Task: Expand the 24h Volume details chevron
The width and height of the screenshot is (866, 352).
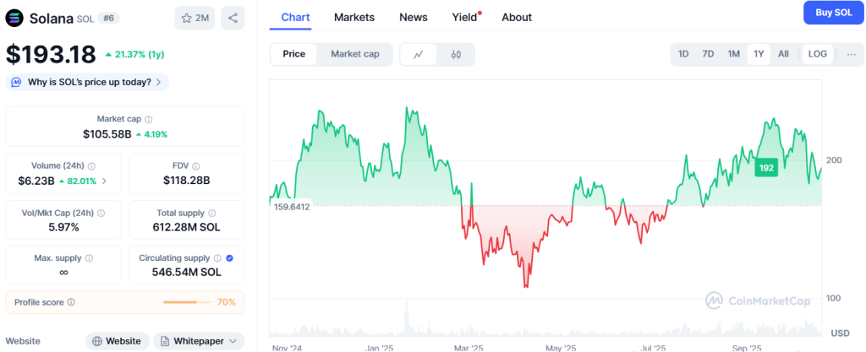Action: click(x=105, y=181)
